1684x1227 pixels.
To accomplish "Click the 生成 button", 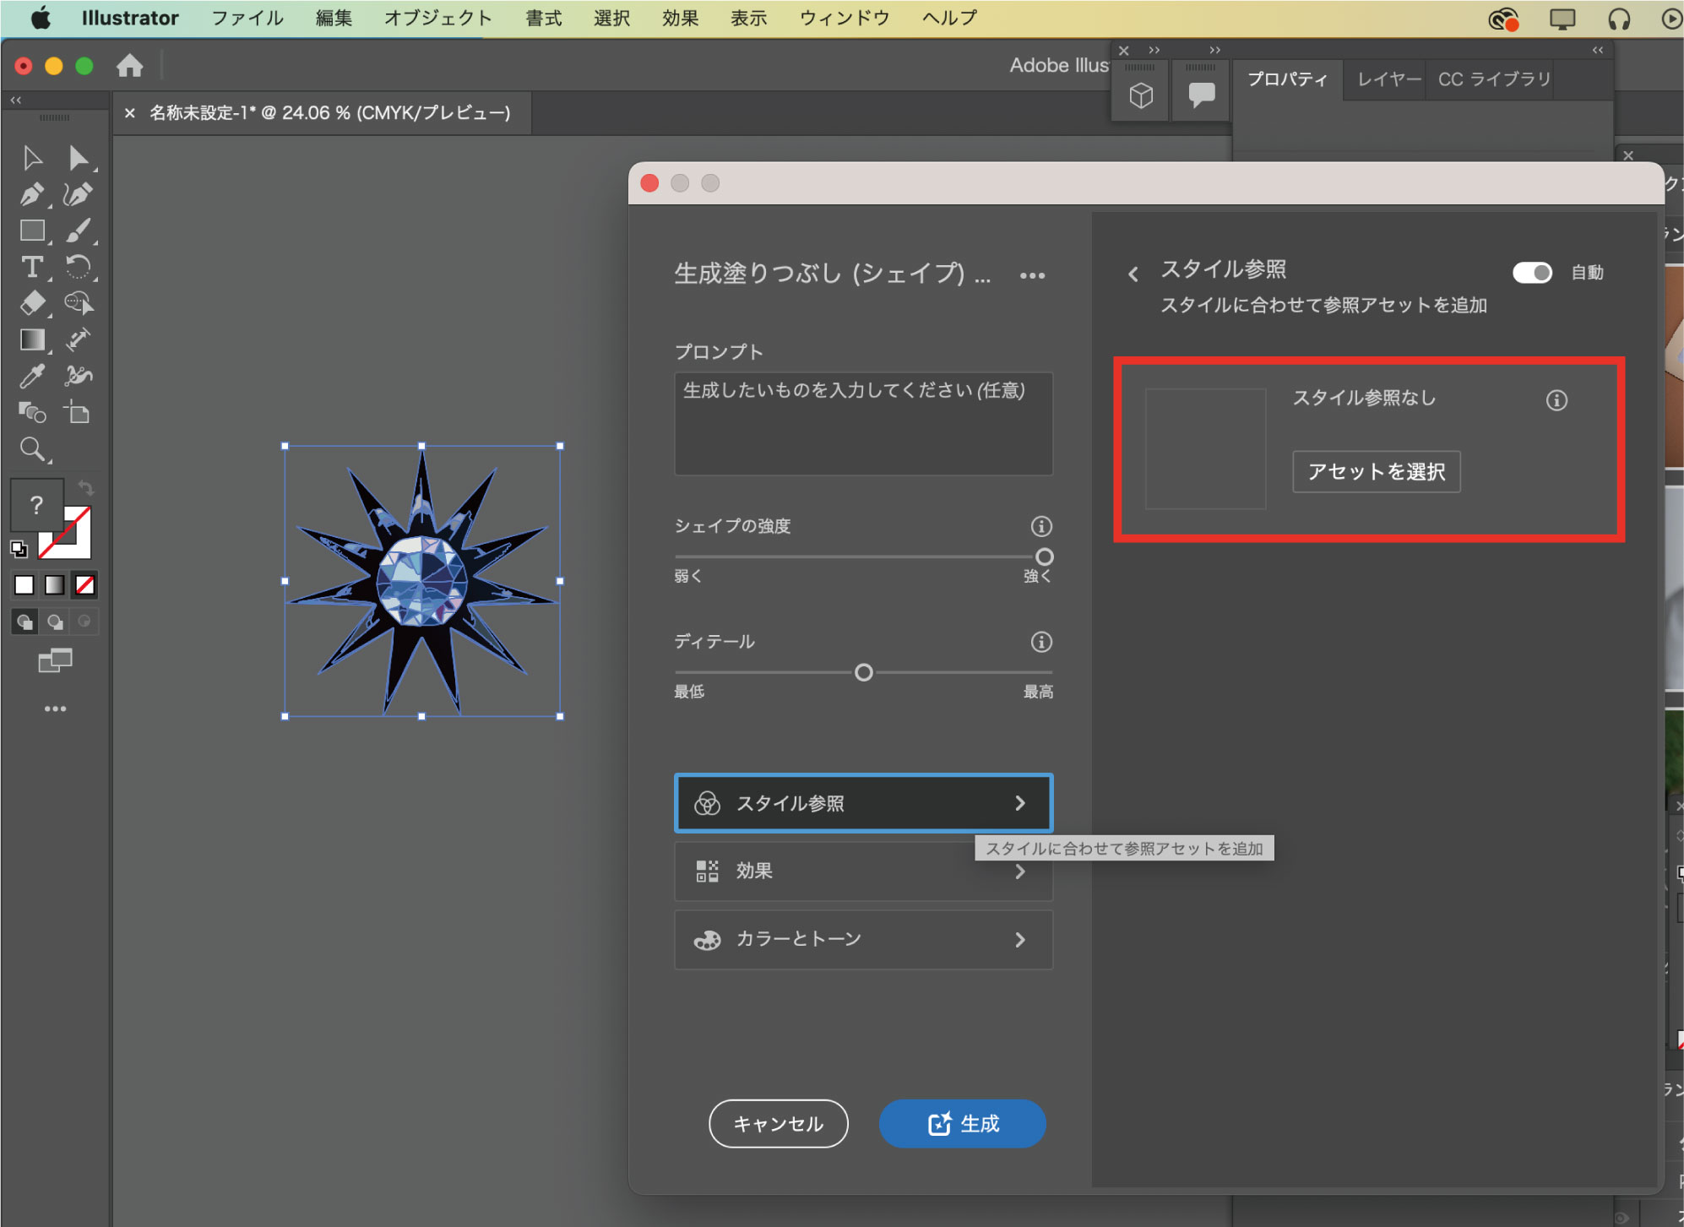I will [962, 1123].
